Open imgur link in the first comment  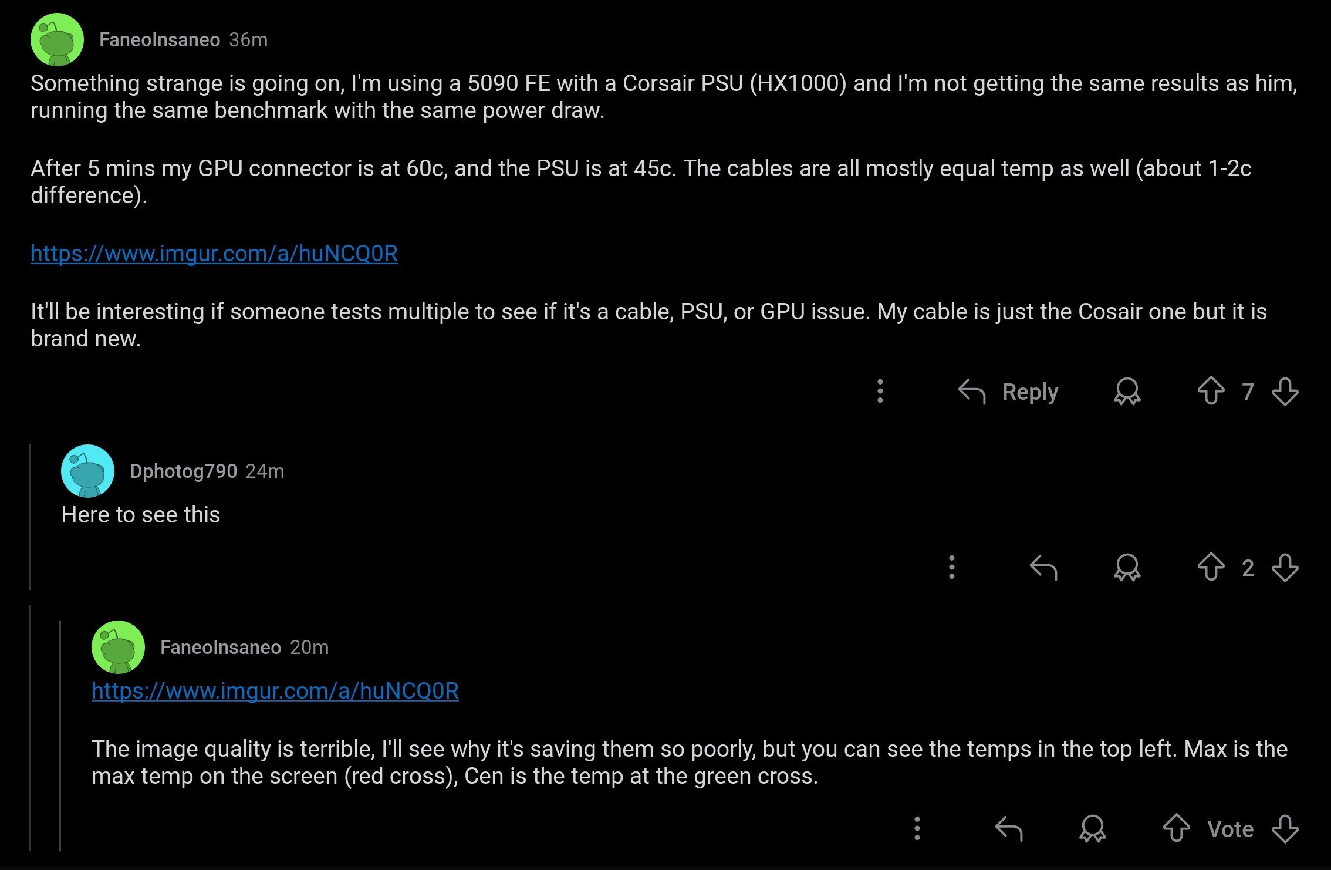214,254
